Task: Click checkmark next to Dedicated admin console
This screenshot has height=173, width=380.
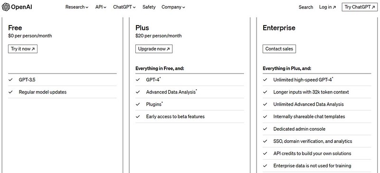Action: click(265, 129)
